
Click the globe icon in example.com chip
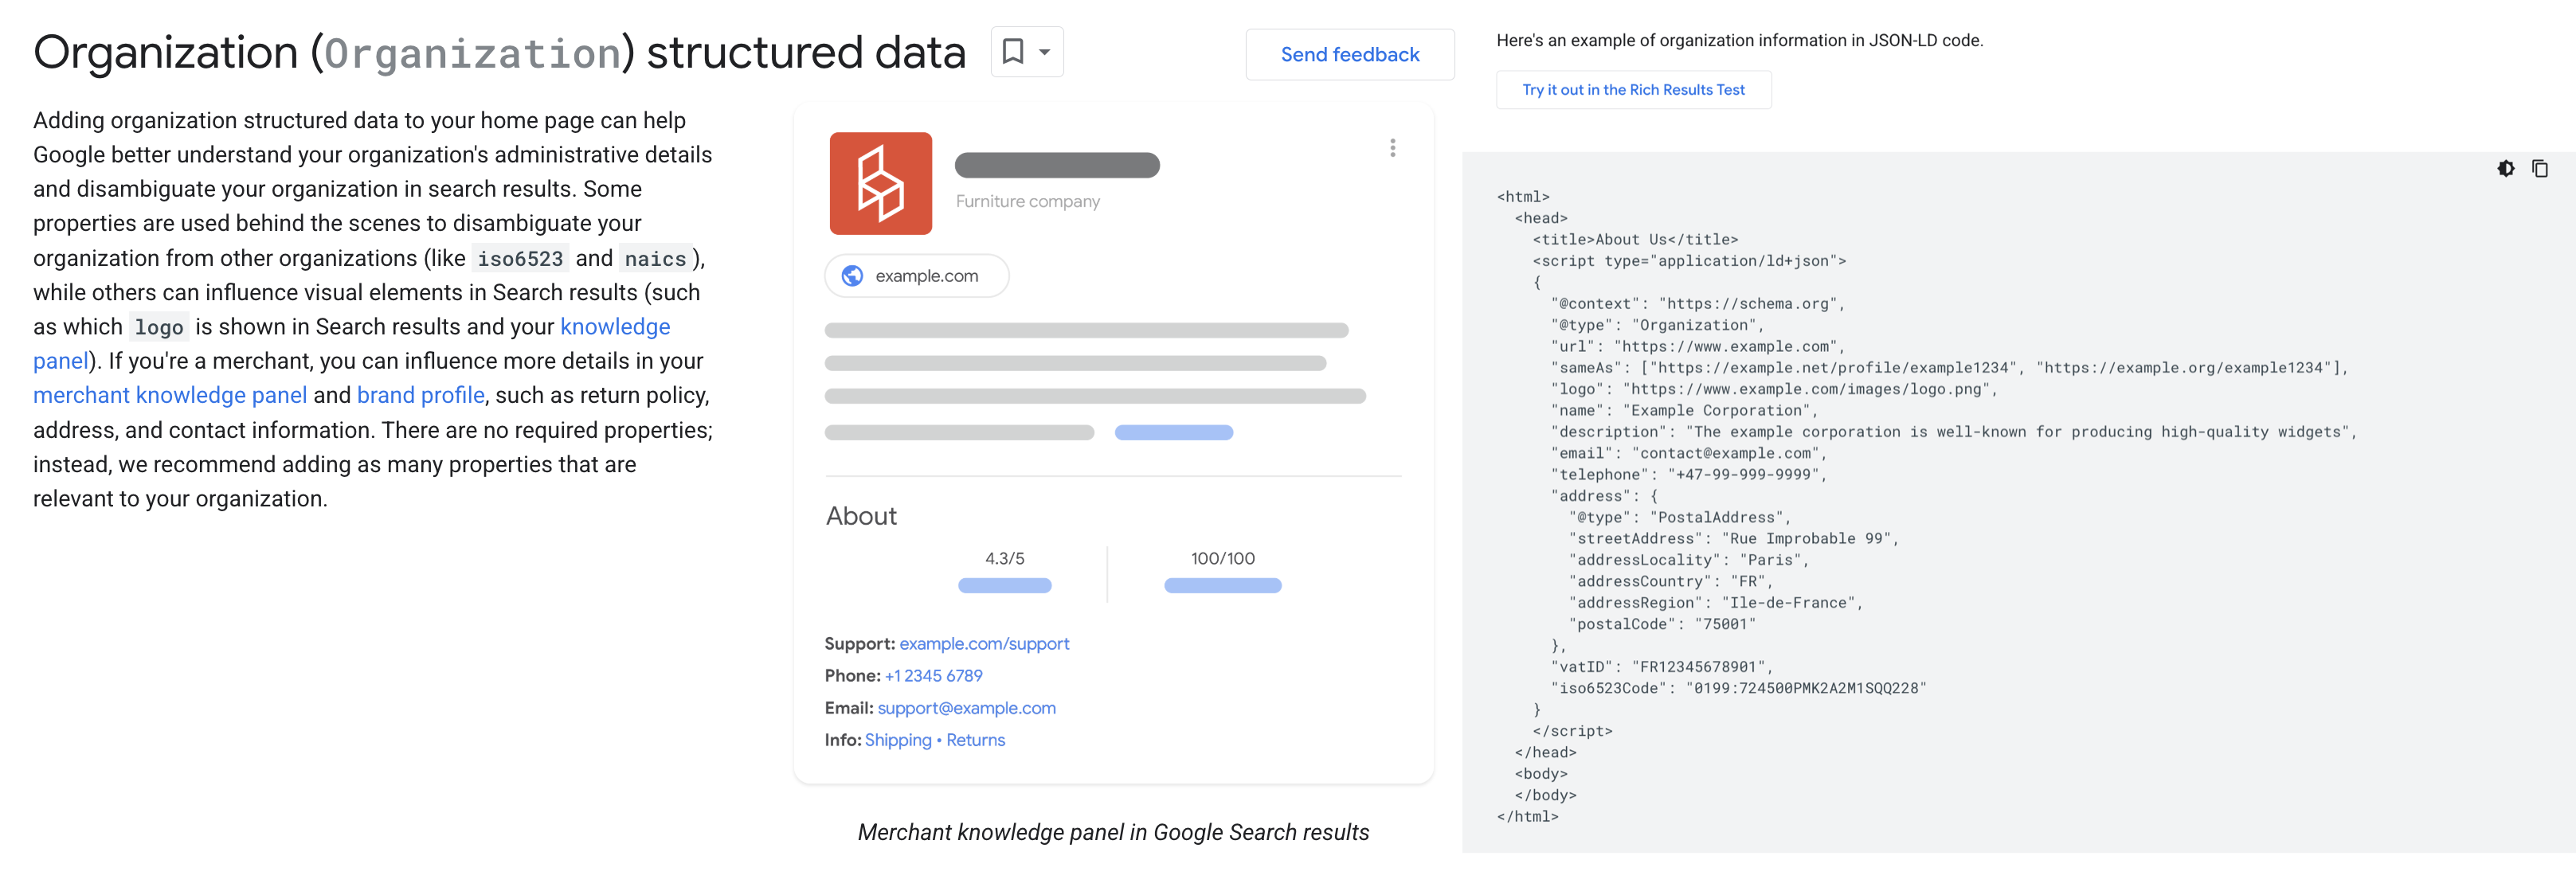(x=852, y=276)
